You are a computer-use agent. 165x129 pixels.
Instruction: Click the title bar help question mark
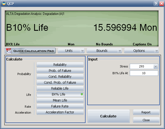[x=156, y=3]
